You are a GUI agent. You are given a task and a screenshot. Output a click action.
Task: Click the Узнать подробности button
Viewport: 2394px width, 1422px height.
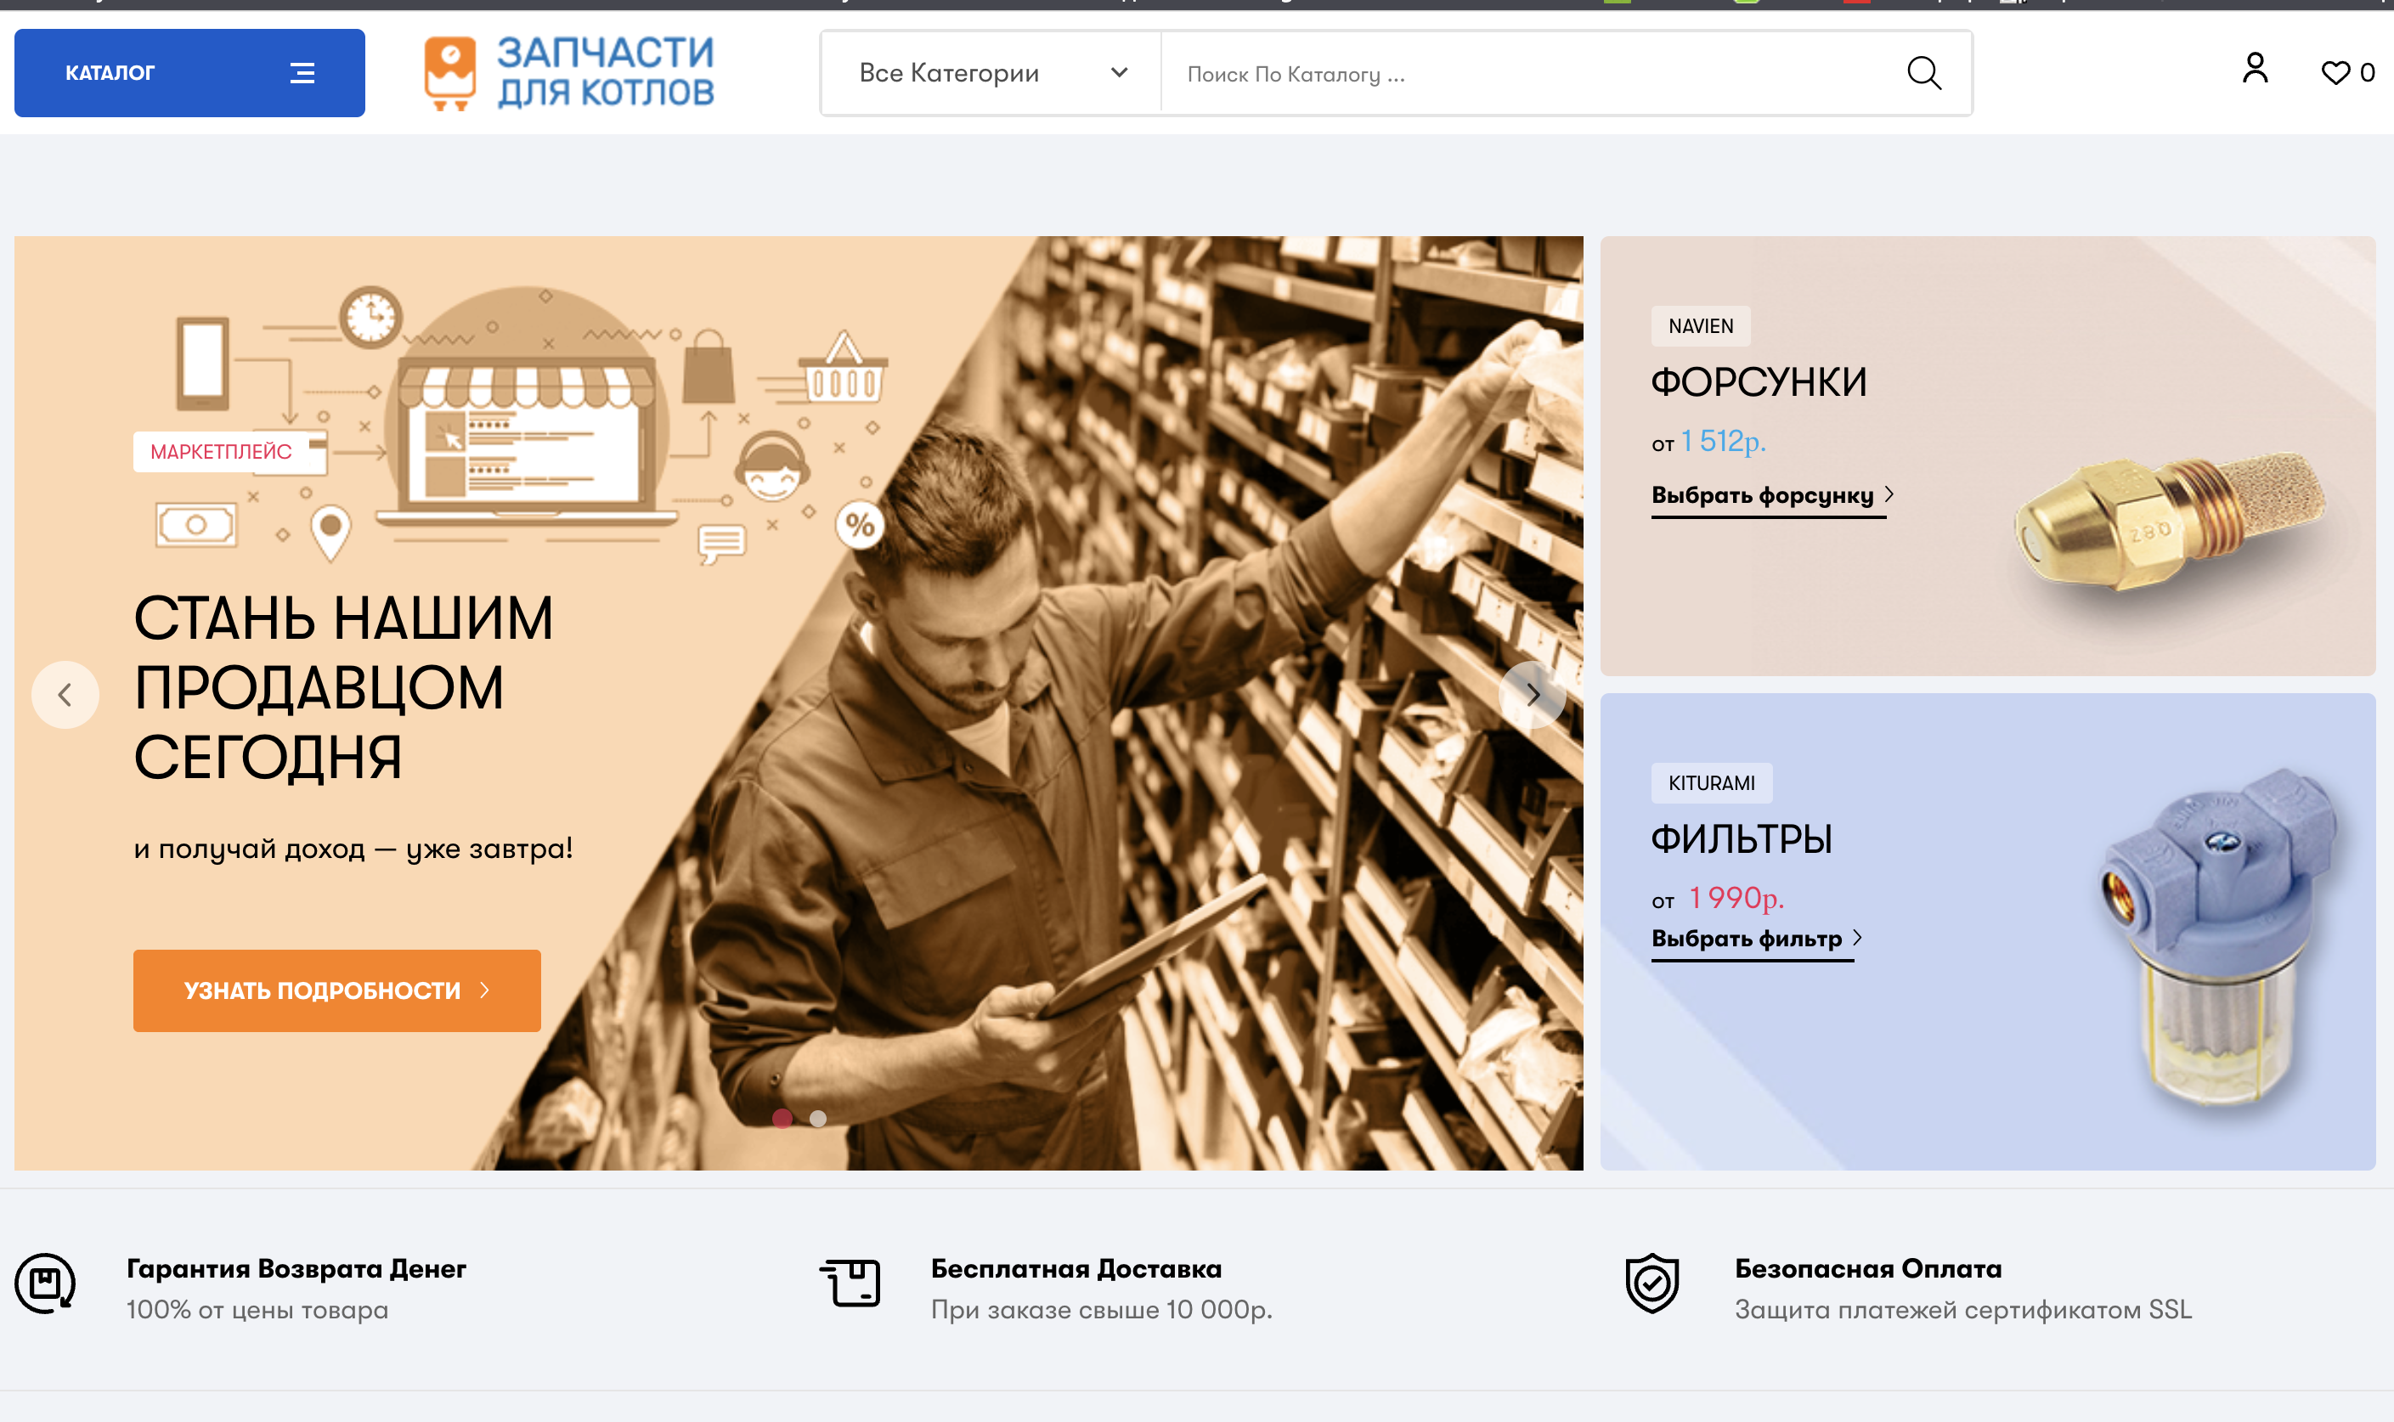coord(336,990)
